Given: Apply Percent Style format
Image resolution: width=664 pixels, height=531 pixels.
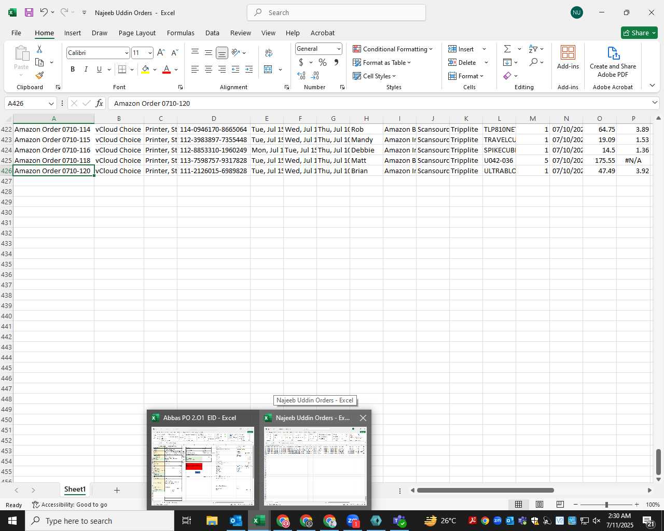Looking at the screenshot, I should [x=323, y=62].
